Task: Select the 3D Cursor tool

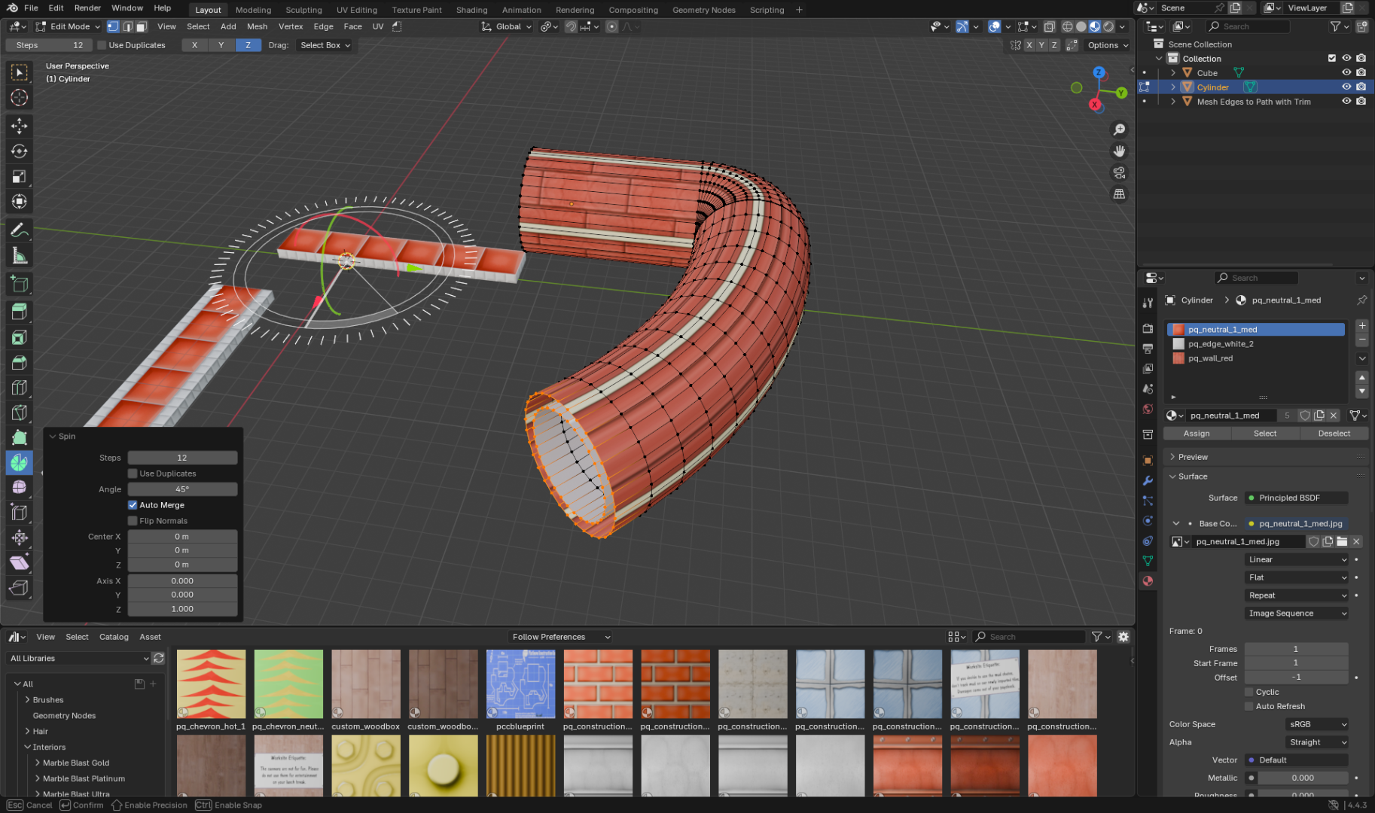Action: 20,98
